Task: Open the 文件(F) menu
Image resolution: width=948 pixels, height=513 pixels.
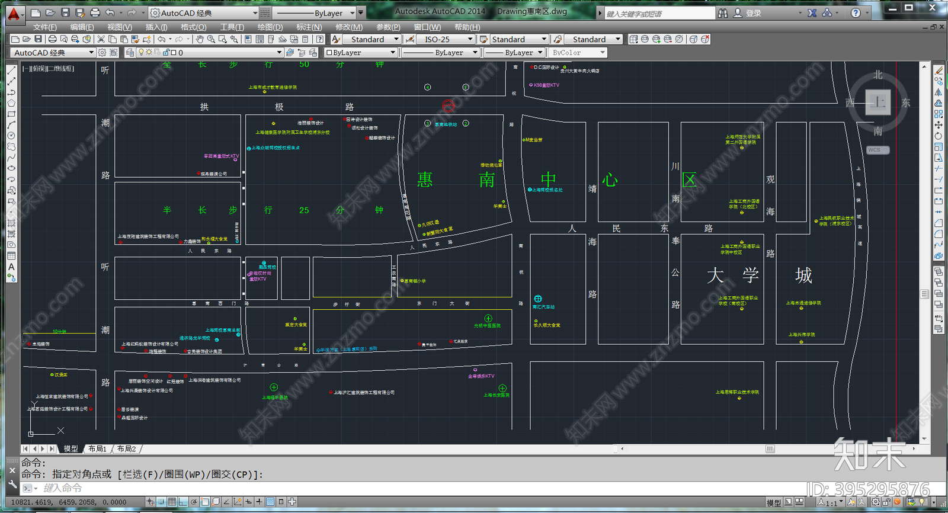Action: [45, 27]
